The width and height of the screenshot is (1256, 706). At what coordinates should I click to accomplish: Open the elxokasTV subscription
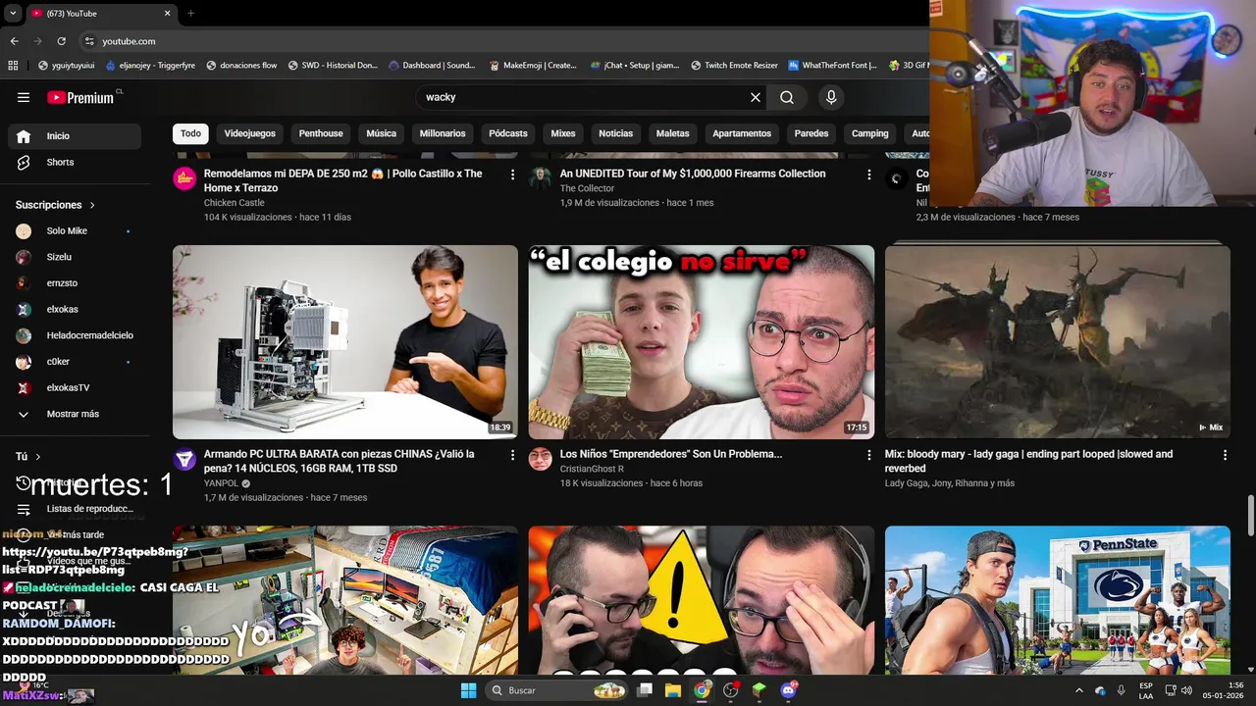pyautogui.click(x=75, y=387)
